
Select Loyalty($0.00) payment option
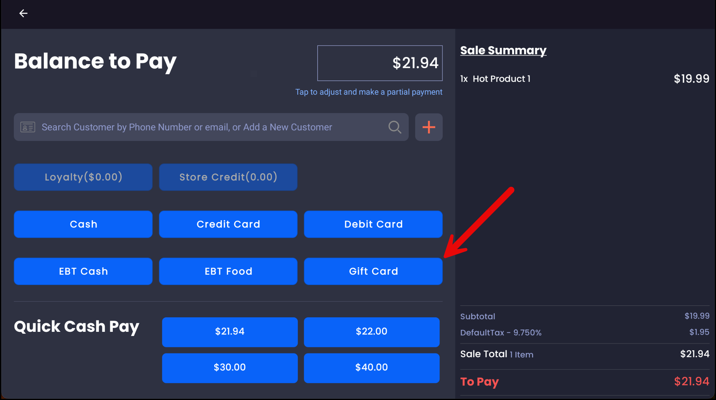tap(83, 177)
